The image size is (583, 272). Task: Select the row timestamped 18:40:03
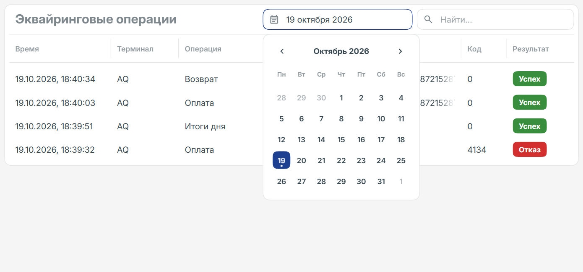[x=291, y=103]
